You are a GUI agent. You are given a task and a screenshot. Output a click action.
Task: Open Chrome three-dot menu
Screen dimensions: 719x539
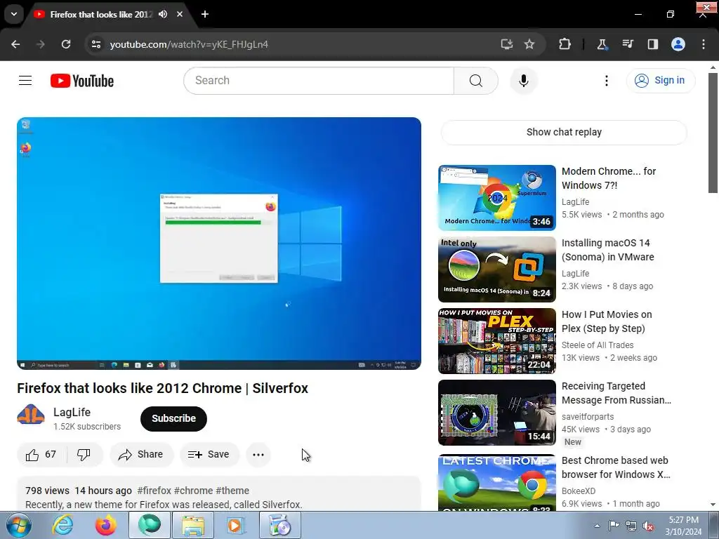(704, 44)
